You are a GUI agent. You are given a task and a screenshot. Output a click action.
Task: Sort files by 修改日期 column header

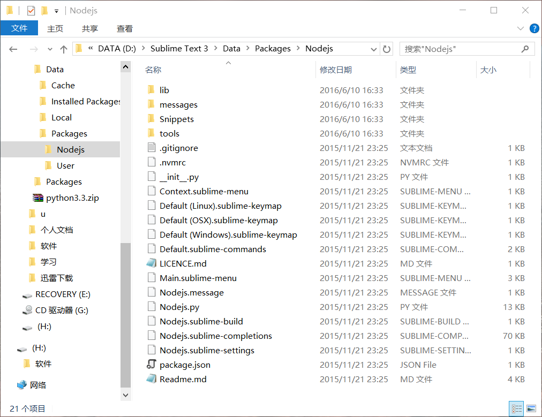336,70
